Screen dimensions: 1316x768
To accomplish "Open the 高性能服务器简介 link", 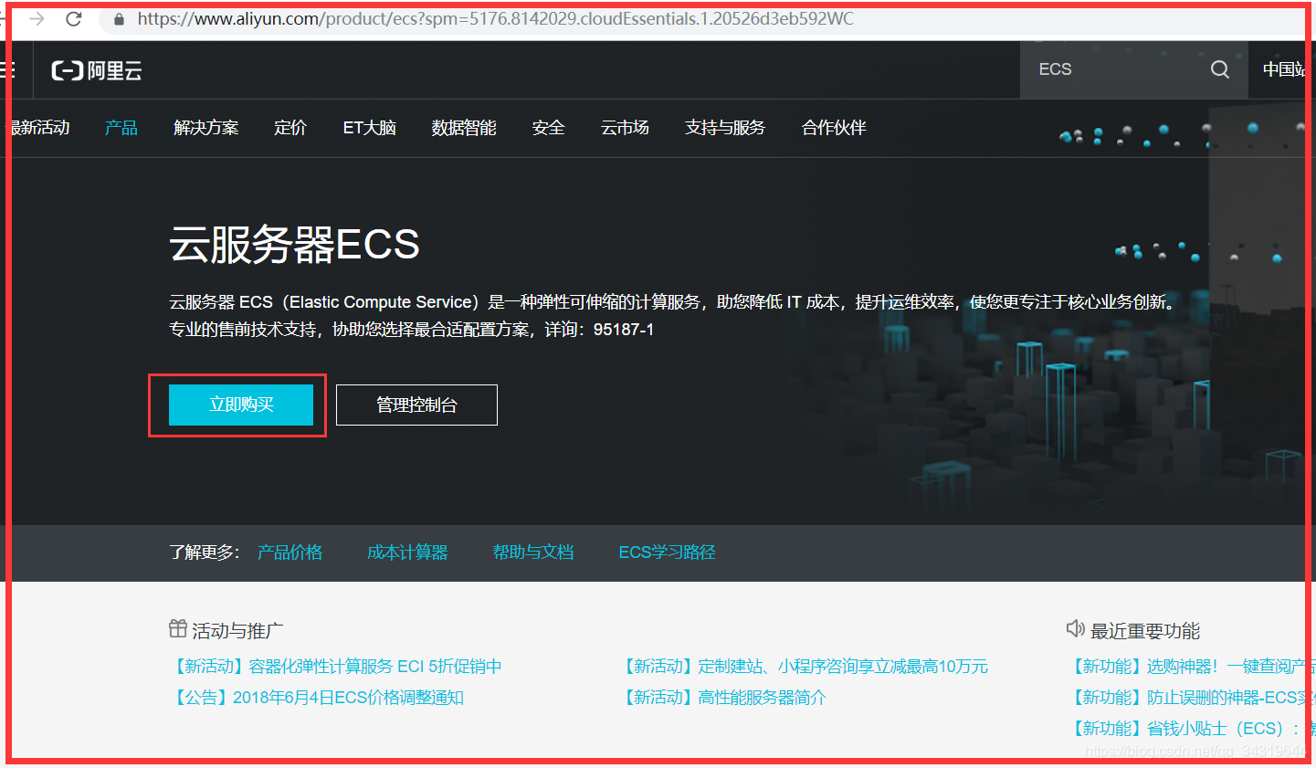I will pyautogui.click(x=722, y=698).
